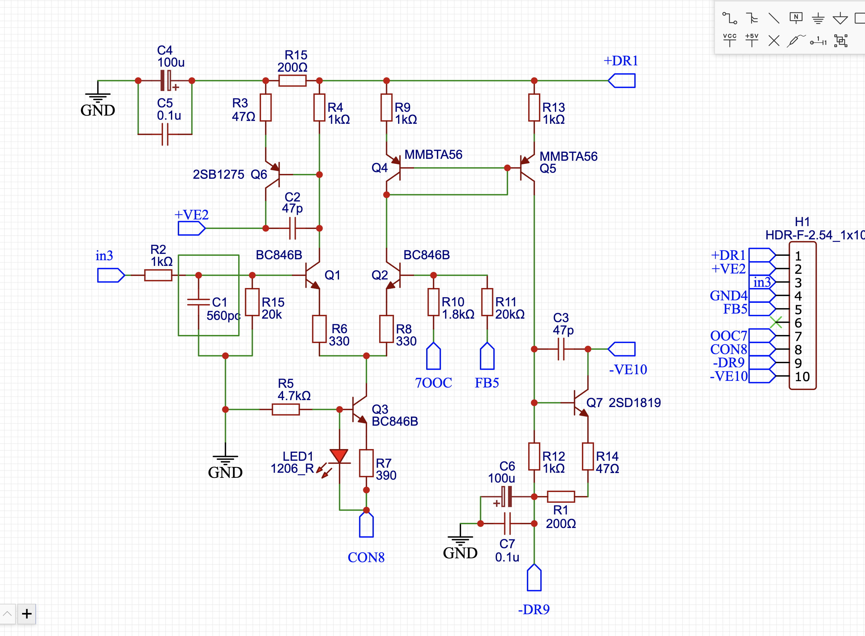The height and width of the screenshot is (636, 865).
Task: Select transistor Q1 BC846B symbol
Action: [x=311, y=275]
